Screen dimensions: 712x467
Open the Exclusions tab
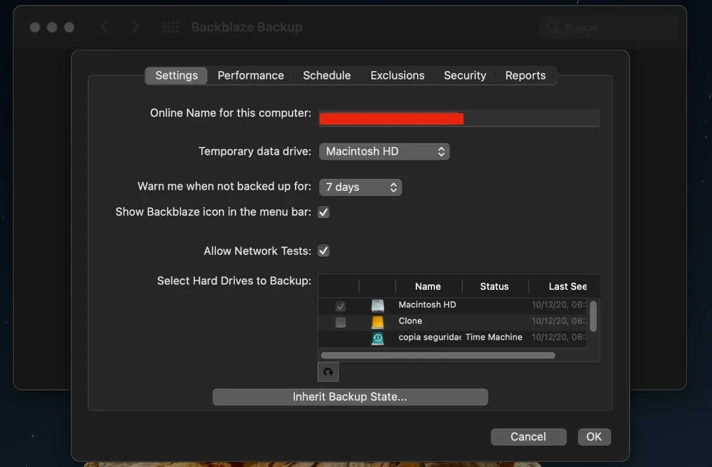tap(398, 75)
